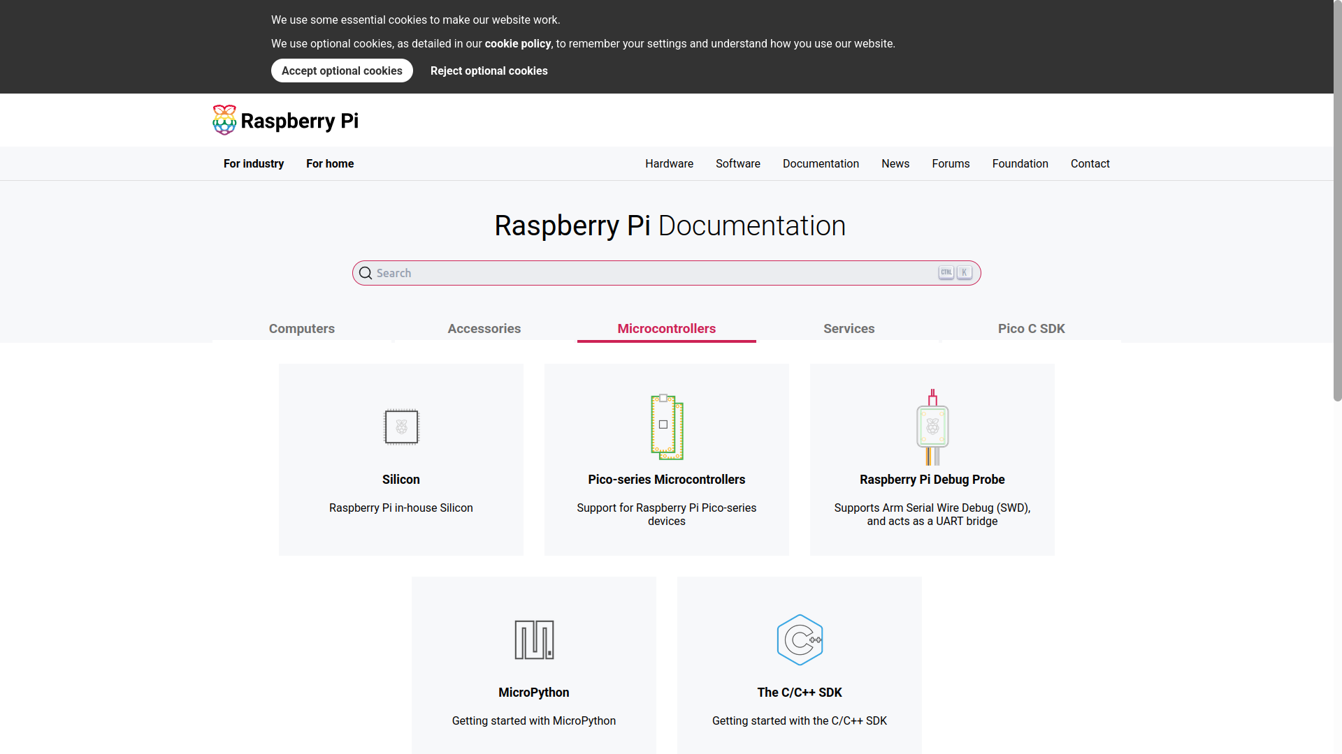
Task: Accept optional cookies
Action: pos(342,71)
